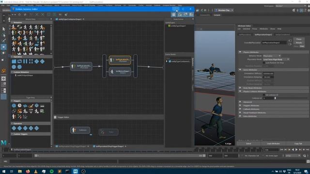
Task: Open the Show menu in Attribute Editor
Action: pyautogui.click(x=272, y=29)
